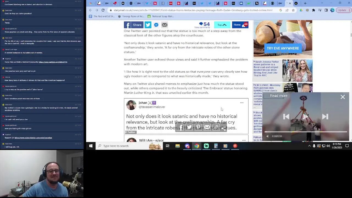Open guilded.gg link in chat
Viewport: 352px width, 198px height.
click(x=53, y=62)
